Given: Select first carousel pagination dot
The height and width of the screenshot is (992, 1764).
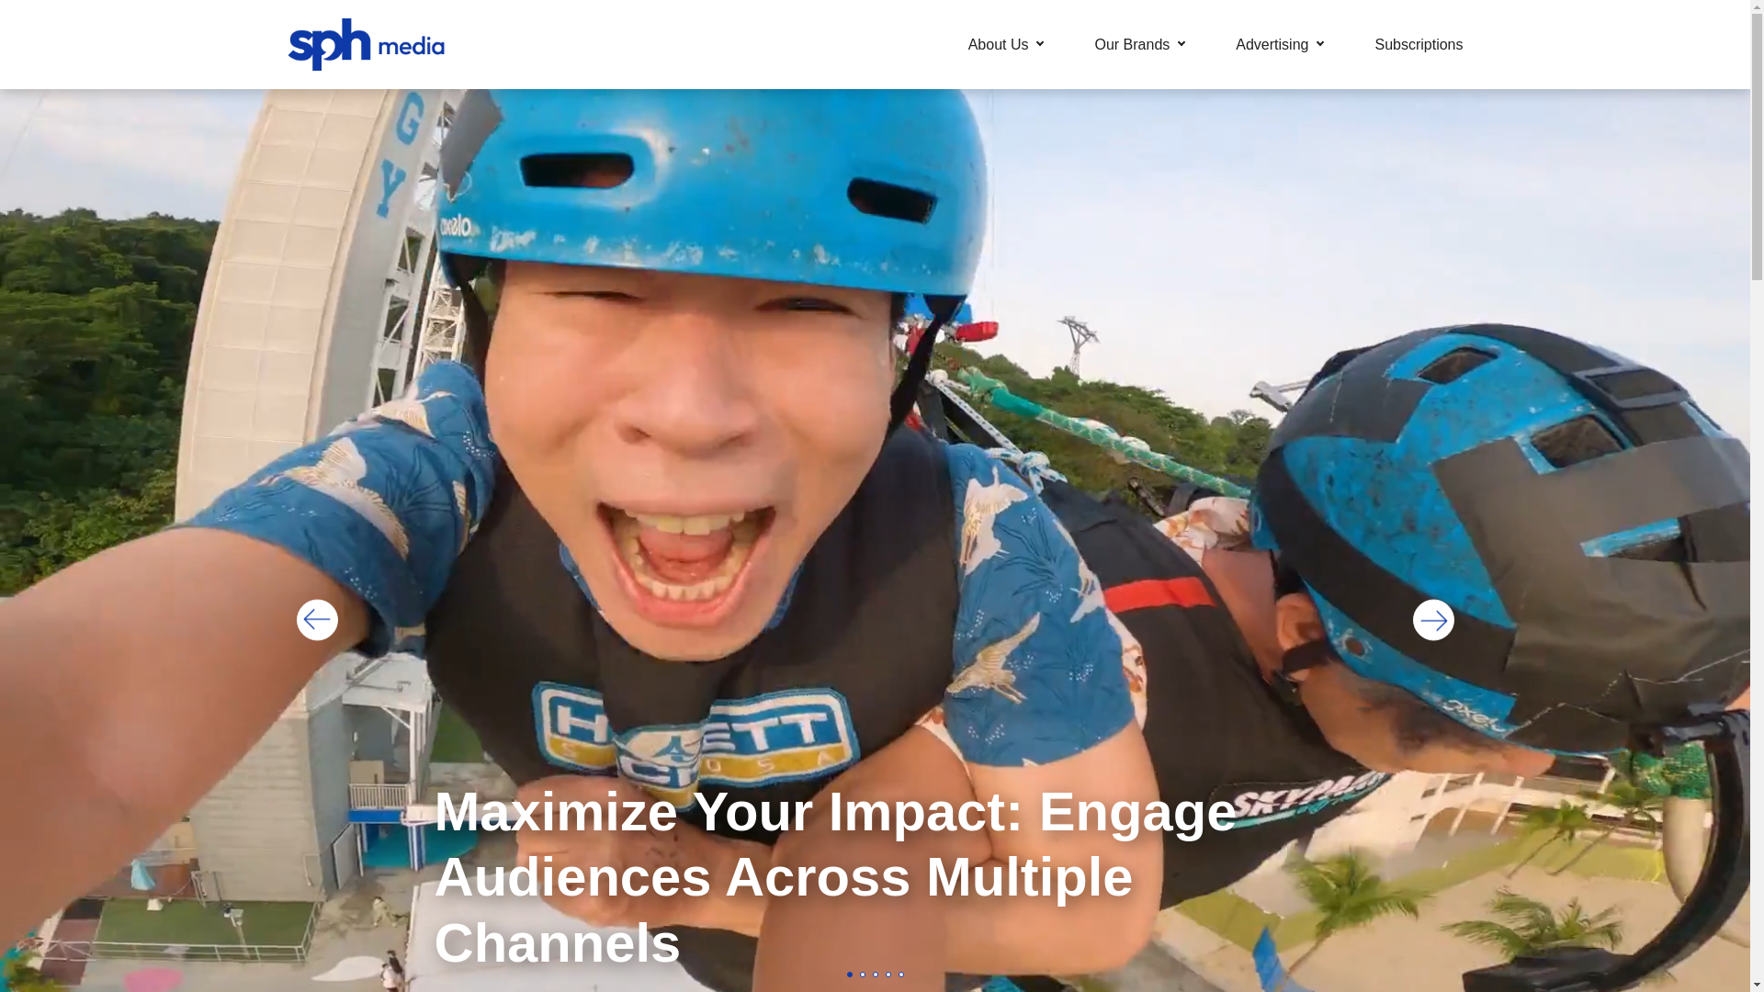Looking at the screenshot, I should click(x=850, y=975).
